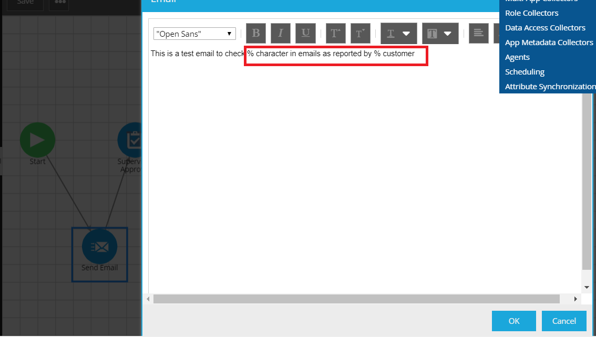
Task: Confirm the email with OK
Action: [513, 321]
